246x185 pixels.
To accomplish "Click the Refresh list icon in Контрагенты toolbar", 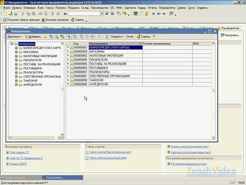I will pyautogui.click(x=107, y=37).
